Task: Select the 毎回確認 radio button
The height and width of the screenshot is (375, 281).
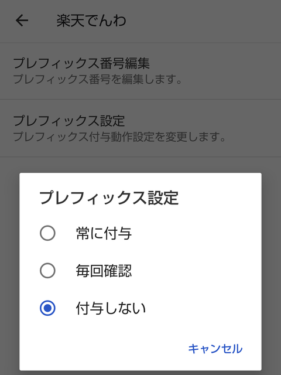Action: coord(47,271)
